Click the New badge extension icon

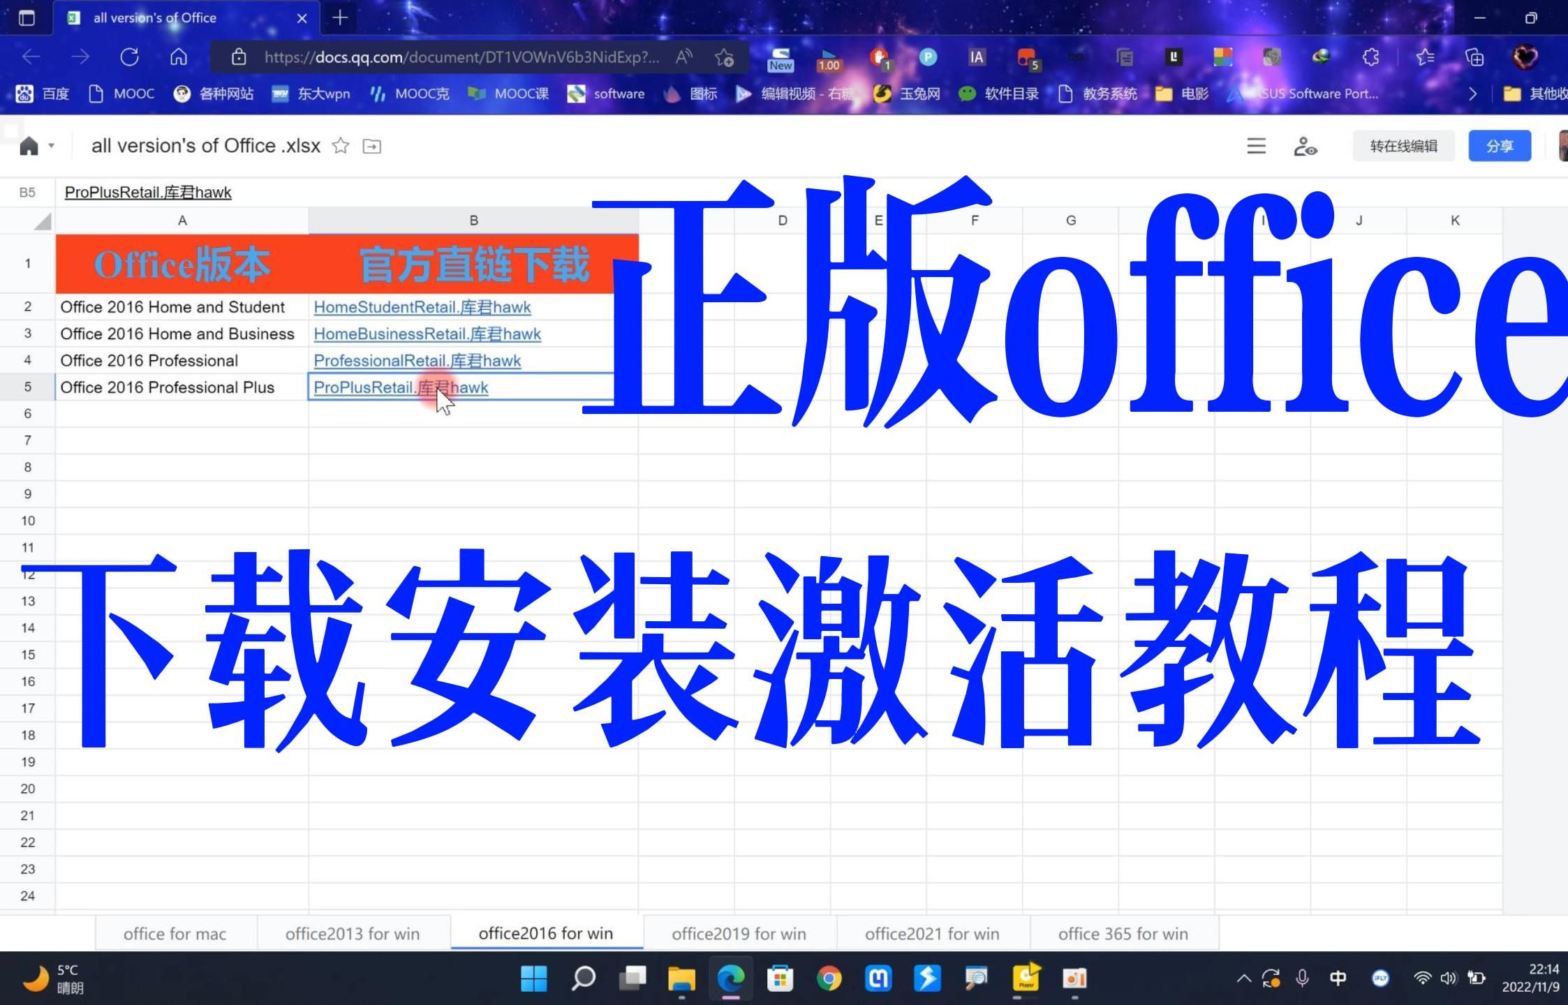[x=781, y=59]
